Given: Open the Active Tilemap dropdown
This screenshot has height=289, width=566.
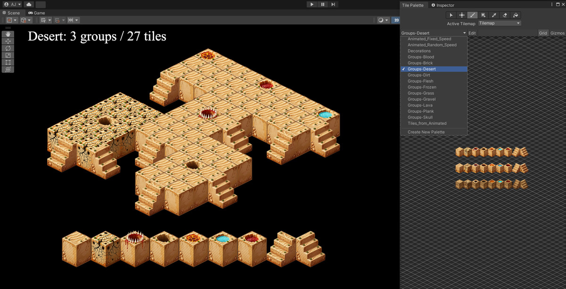Looking at the screenshot, I should coord(499,23).
